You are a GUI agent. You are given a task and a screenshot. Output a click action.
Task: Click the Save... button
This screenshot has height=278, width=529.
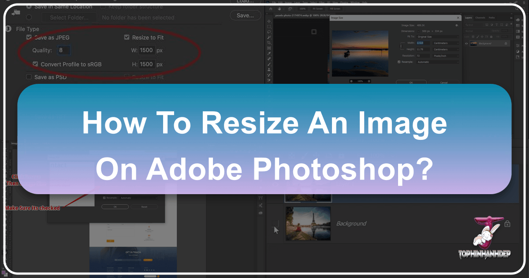[x=246, y=15]
